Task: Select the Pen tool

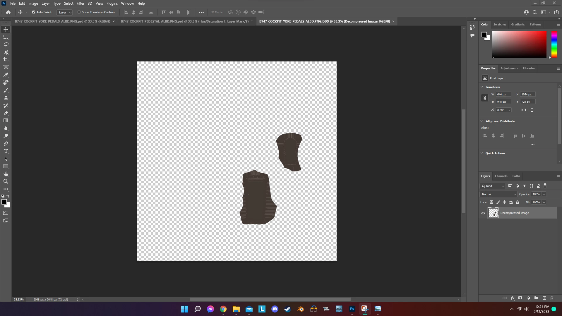Action: click(6, 143)
